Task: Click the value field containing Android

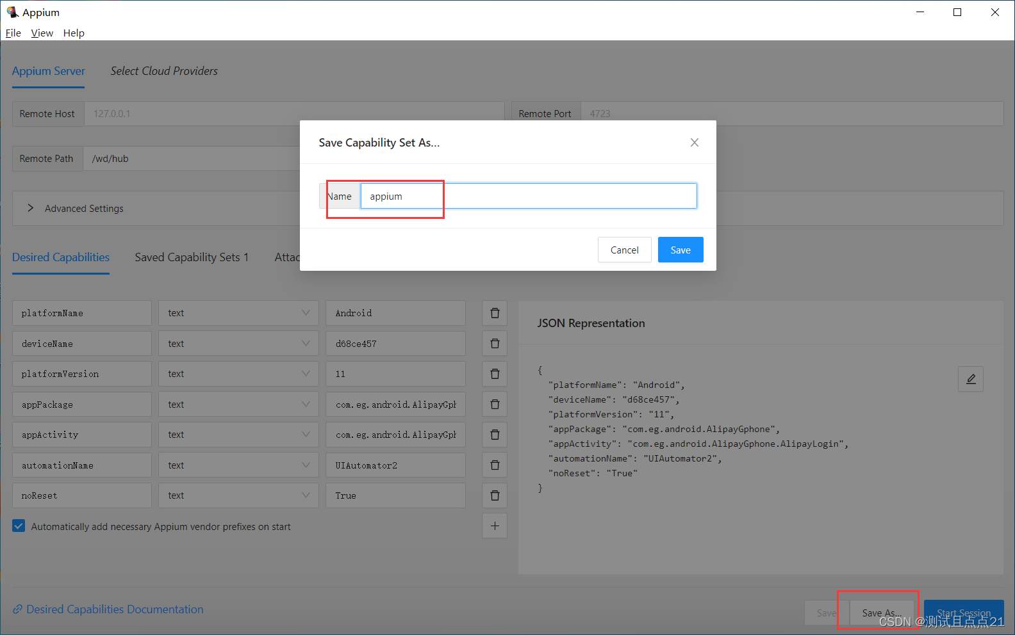Action: tap(395, 313)
